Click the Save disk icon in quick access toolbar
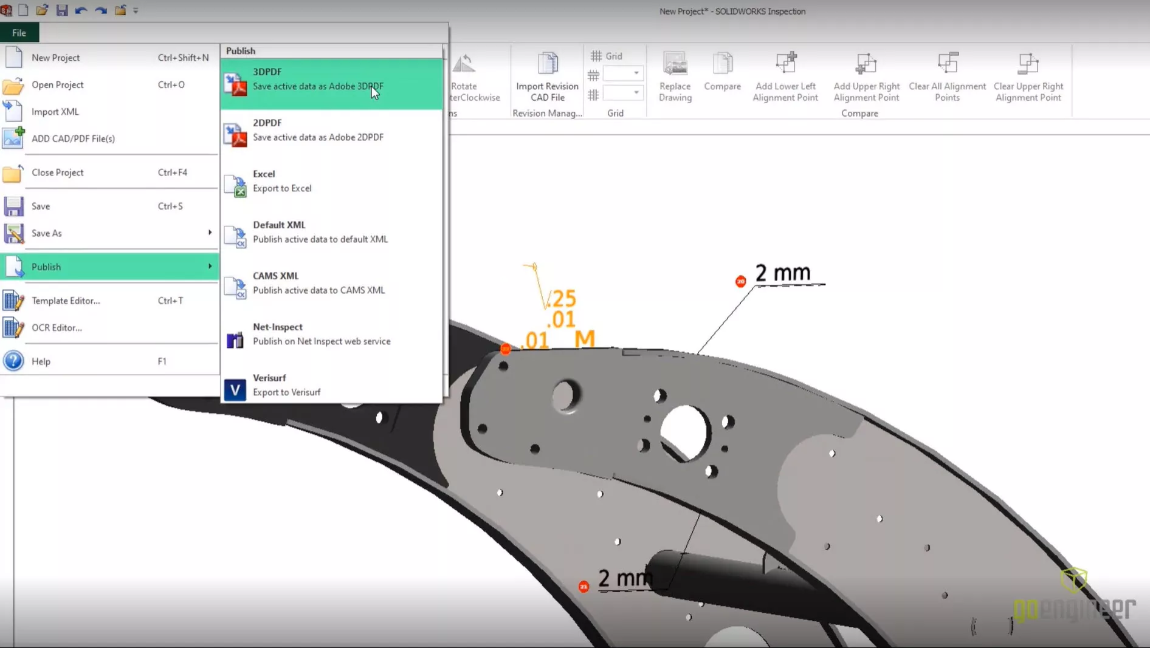Image resolution: width=1150 pixels, height=648 pixels. coord(62,10)
